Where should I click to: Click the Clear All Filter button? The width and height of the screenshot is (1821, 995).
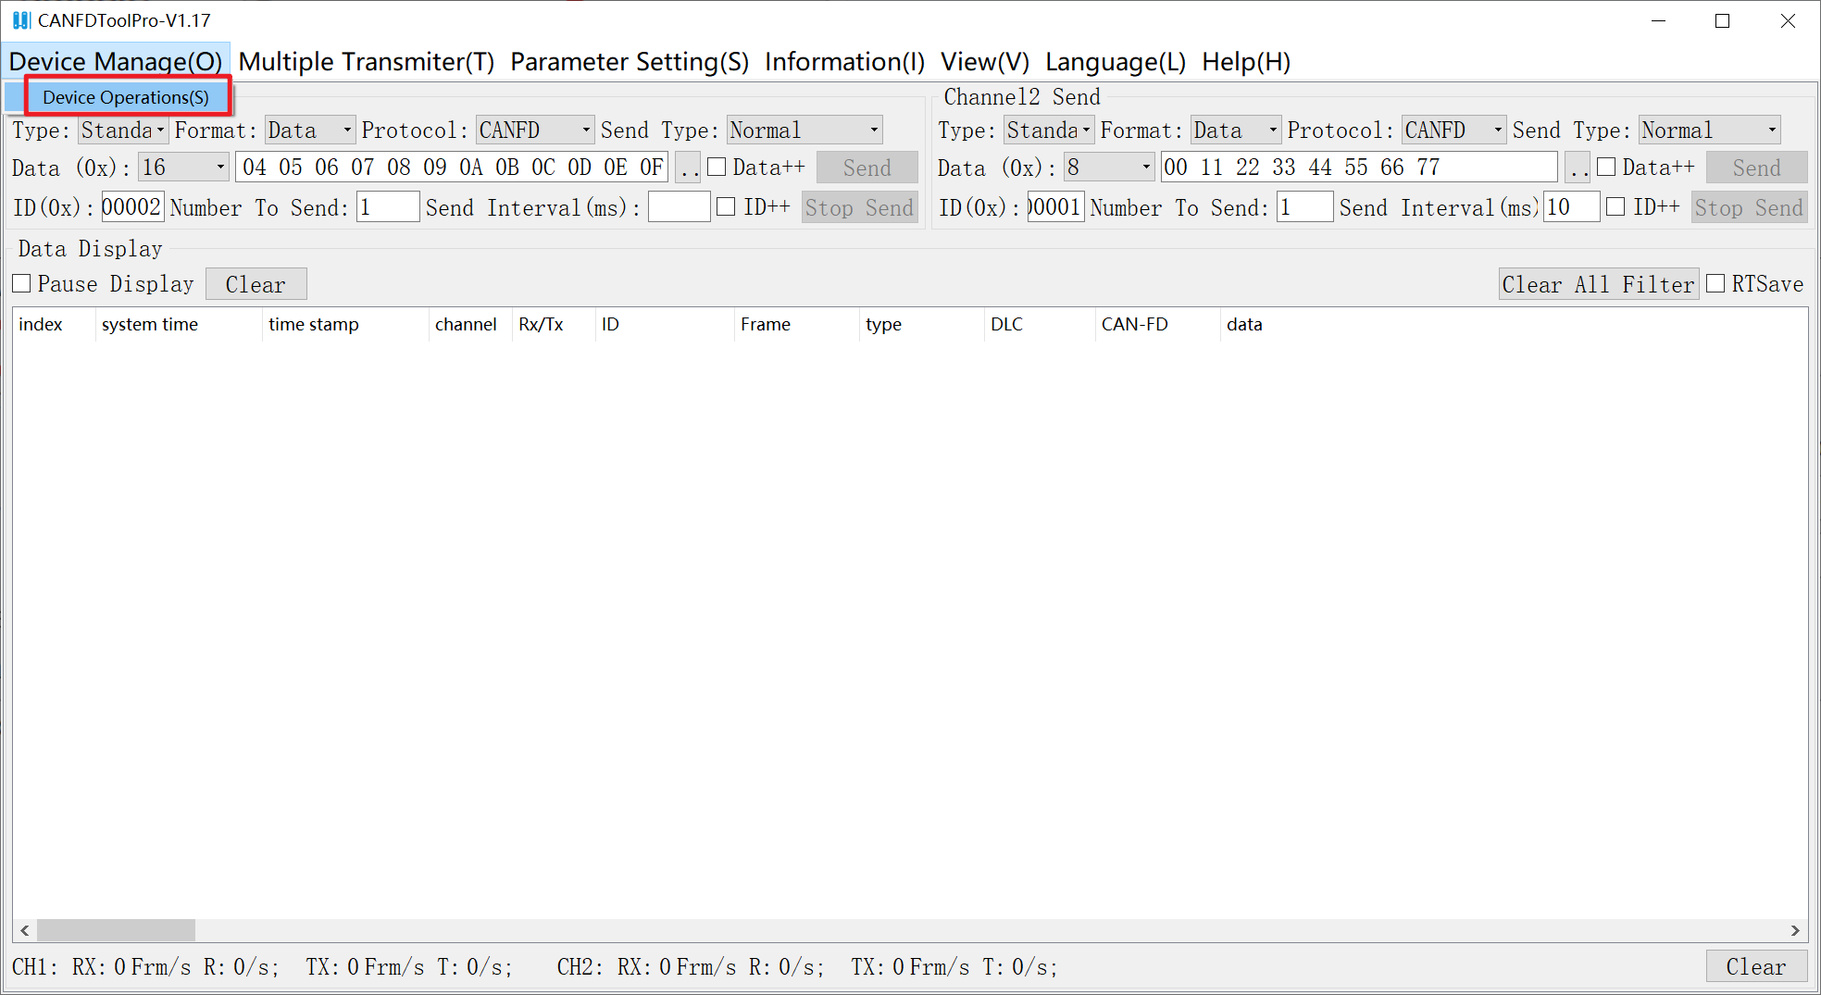point(1597,284)
